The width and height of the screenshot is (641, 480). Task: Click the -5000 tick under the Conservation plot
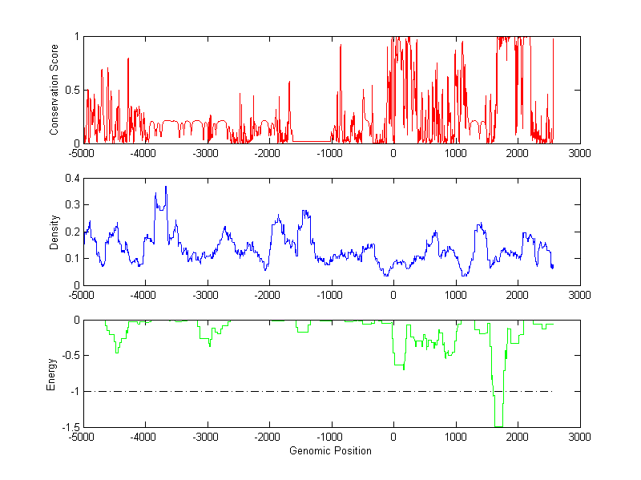click(82, 152)
